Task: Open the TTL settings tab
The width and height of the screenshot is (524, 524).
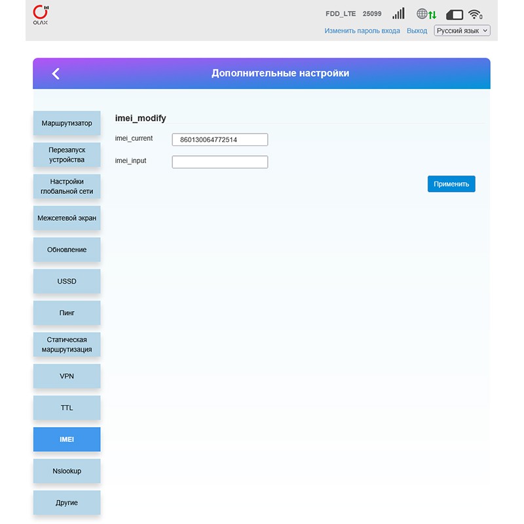Action: [x=67, y=407]
